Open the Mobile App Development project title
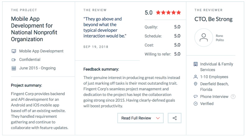 34,29
